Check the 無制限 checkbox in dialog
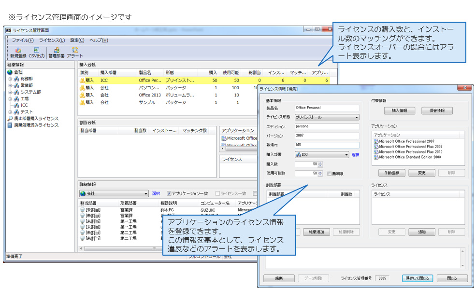The width and height of the screenshot is (476, 300). (x=330, y=174)
